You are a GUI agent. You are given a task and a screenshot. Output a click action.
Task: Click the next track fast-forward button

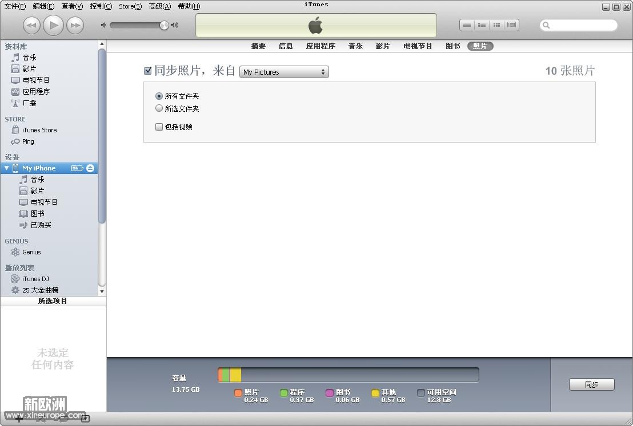pyautogui.click(x=75, y=26)
